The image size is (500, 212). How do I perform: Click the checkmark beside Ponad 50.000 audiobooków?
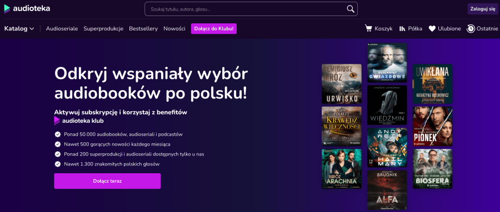(57, 134)
